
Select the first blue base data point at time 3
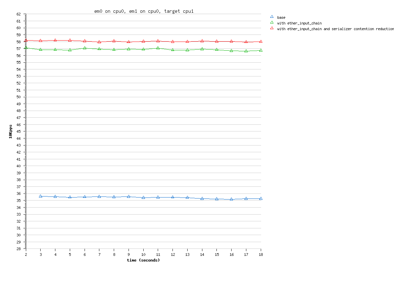[41, 196]
